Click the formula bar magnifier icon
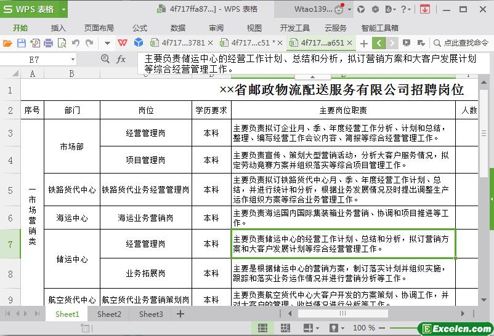Viewport: 494px width, 336px height. tap(105, 60)
